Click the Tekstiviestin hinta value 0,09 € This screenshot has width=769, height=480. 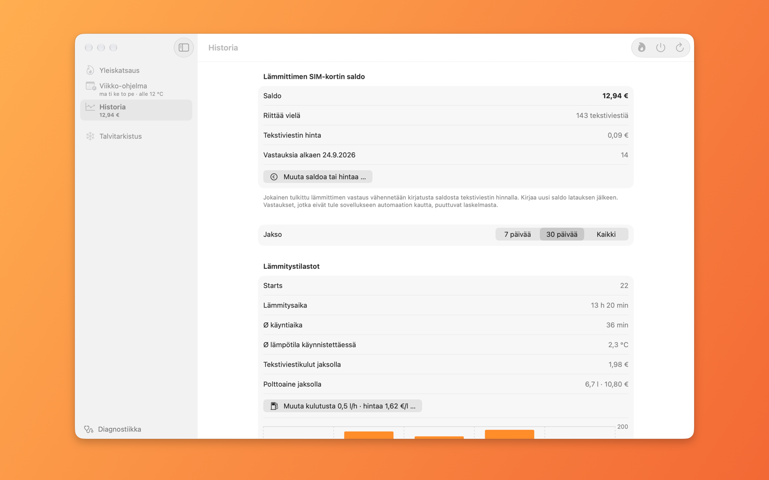coord(618,135)
